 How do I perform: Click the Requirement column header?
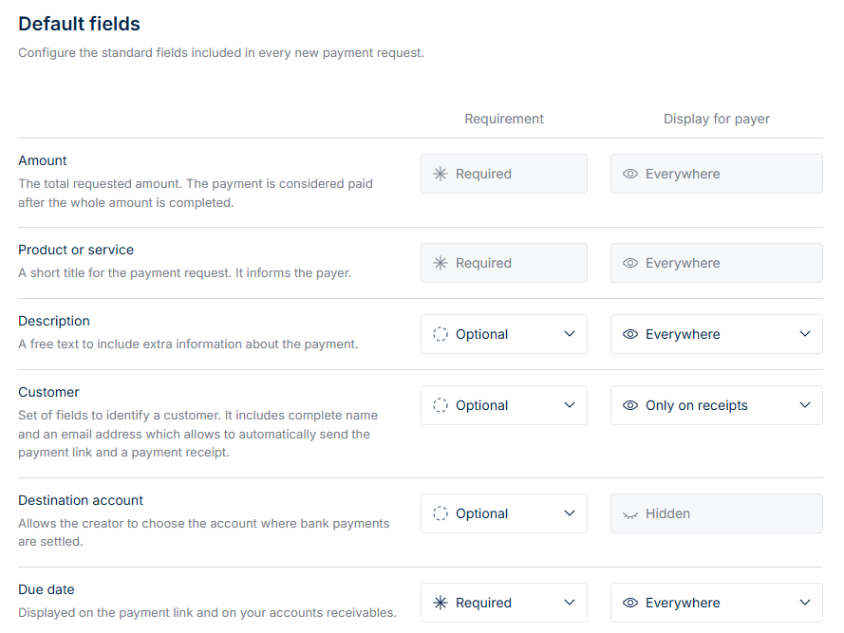pyautogui.click(x=504, y=119)
